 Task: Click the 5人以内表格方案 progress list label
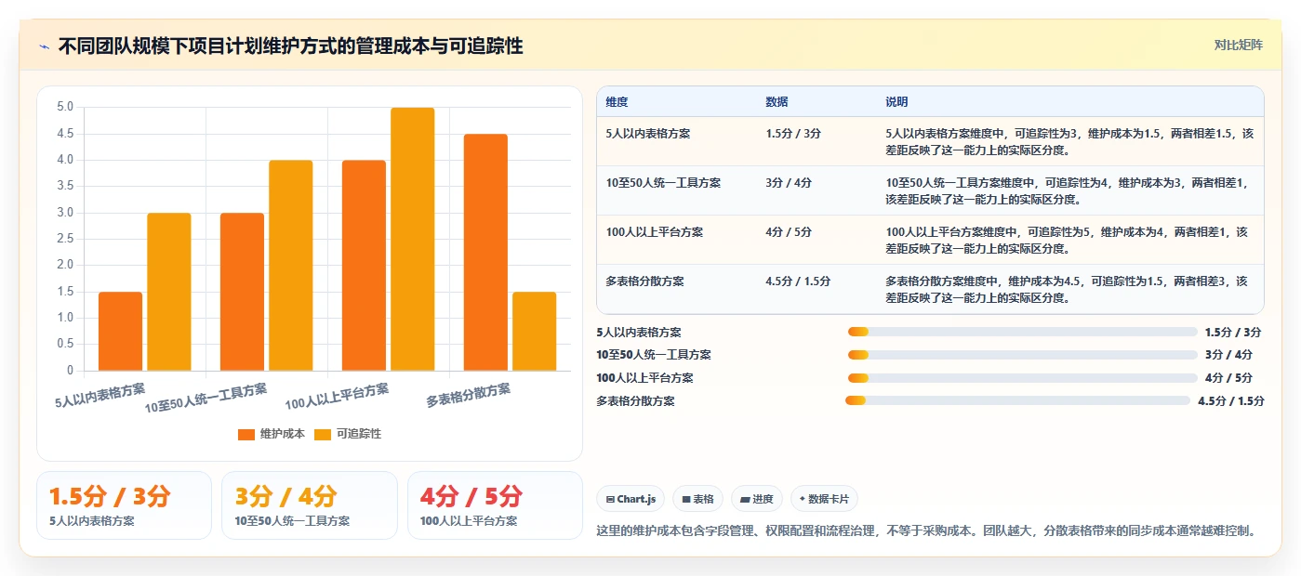click(x=639, y=332)
